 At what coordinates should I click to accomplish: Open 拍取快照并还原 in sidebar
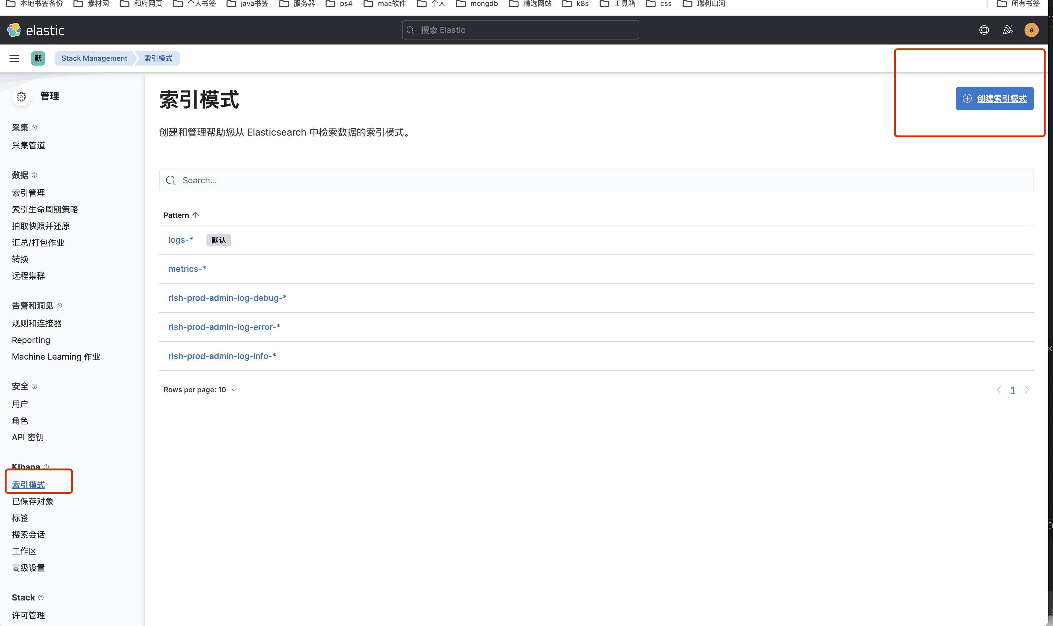click(x=41, y=226)
